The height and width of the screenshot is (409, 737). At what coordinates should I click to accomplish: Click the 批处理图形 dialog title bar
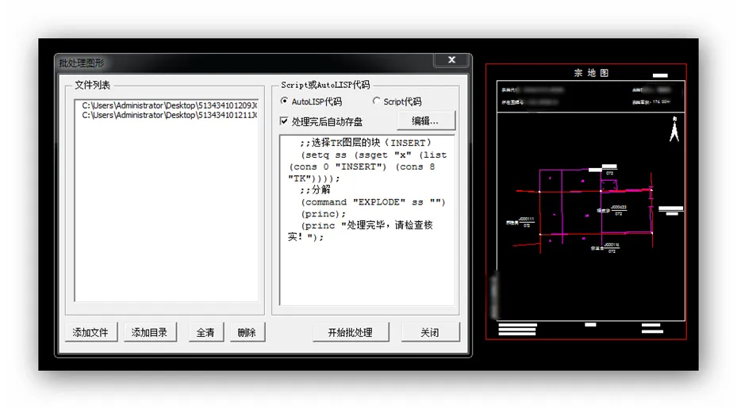[238, 62]
